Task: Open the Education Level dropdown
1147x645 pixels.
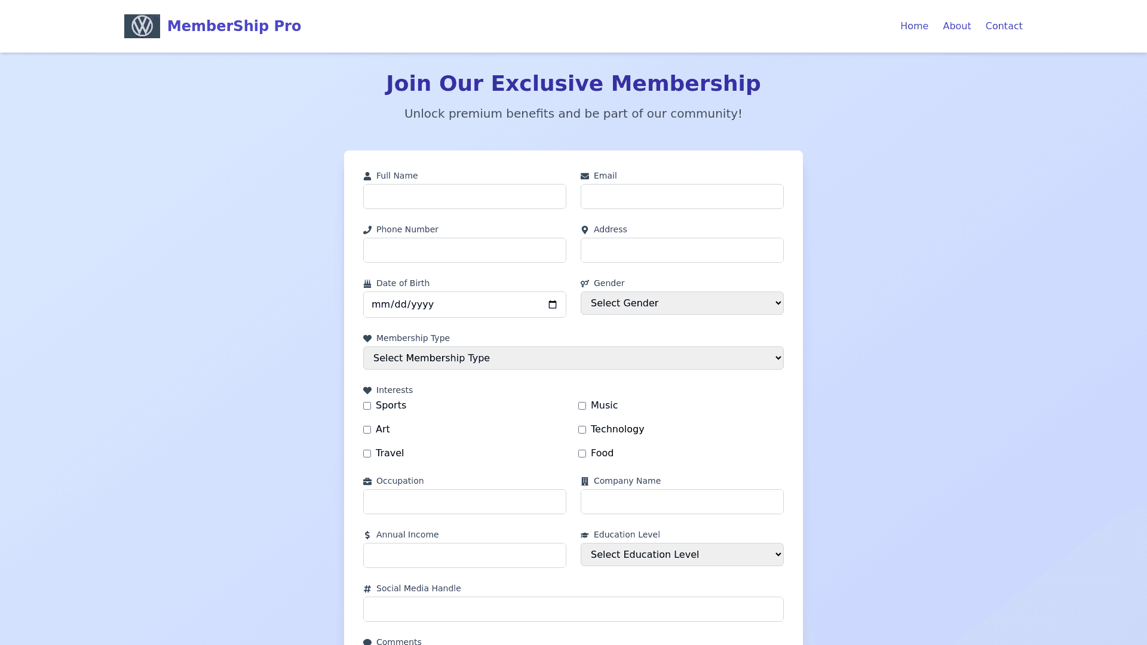Action: (x=682, y=555)
